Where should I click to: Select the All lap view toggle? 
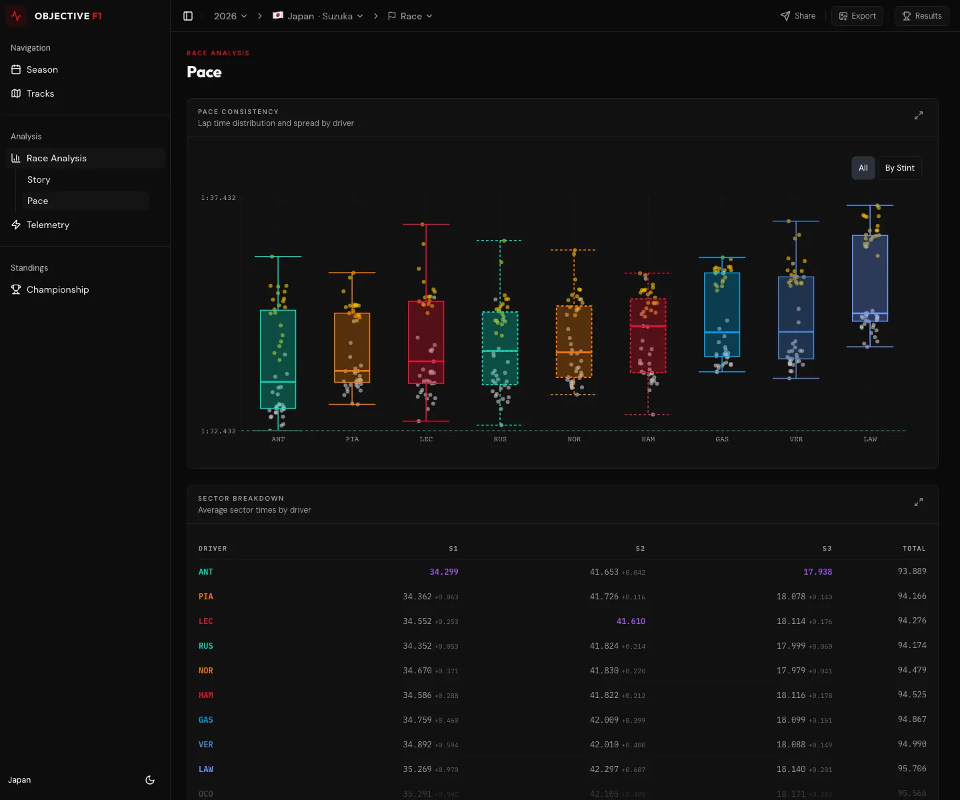[863, 168]
